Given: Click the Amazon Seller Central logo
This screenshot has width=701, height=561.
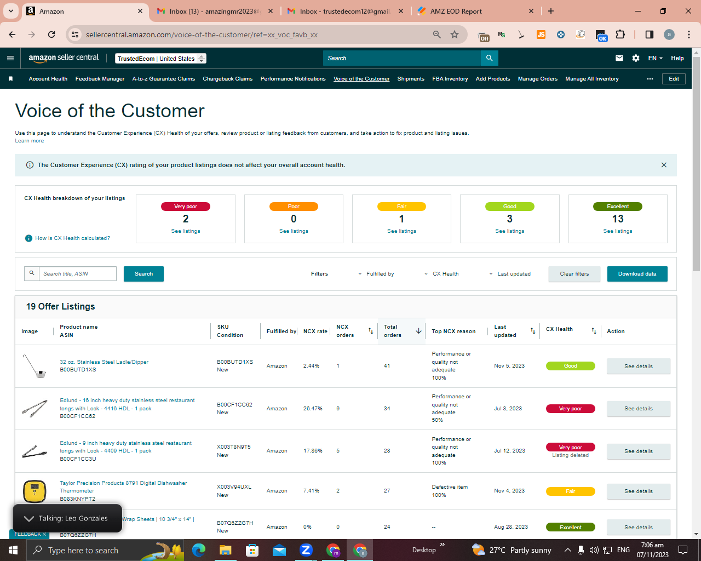Looking at the screenshot, I should click(64, 58).
